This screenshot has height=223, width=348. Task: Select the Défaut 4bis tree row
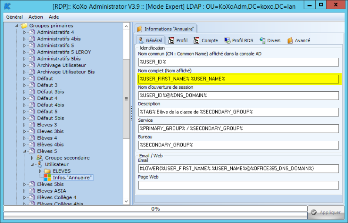point(50,105)
